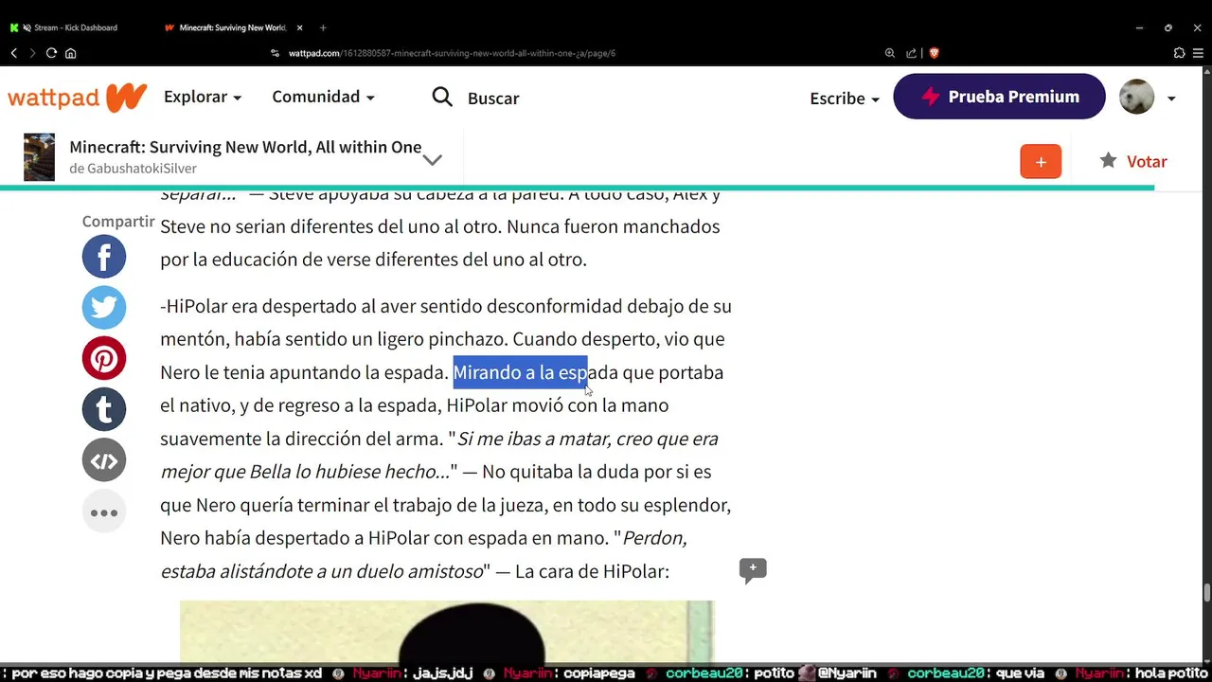Click the Prueba Premium button
The width and height of the screenshot is (1212, 682).
pos(999,97)
